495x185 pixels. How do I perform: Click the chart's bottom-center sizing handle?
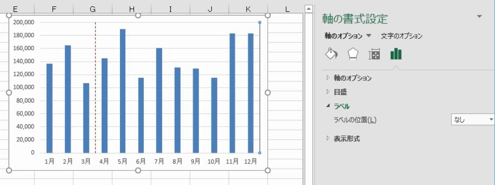pos(138,171)
